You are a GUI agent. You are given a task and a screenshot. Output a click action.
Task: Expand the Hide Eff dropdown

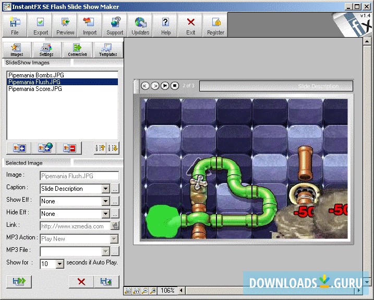pos(106,214)
